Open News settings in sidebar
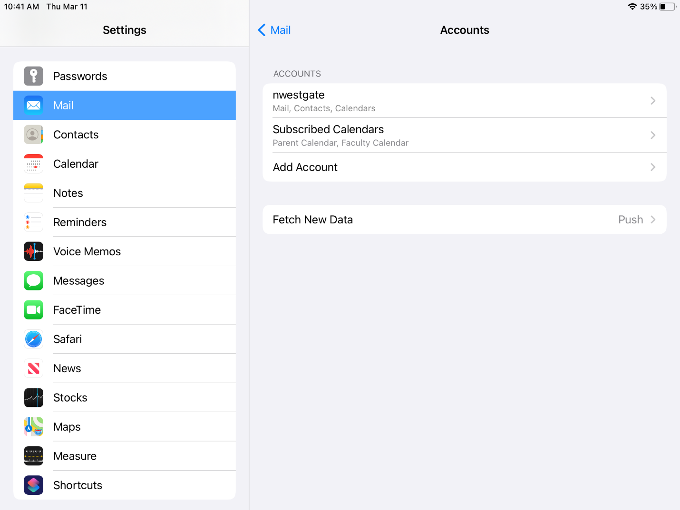Image resolution: width=680 pixels, height=510 pixels. tap(125, 368)
